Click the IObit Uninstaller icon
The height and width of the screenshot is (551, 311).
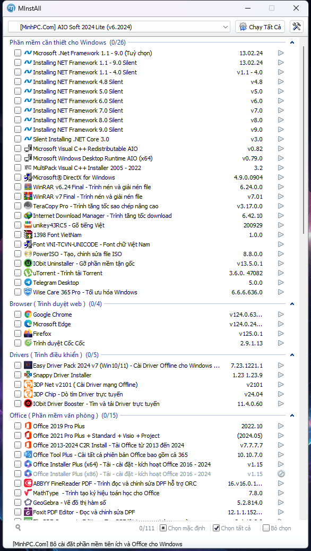coord(28,263)
